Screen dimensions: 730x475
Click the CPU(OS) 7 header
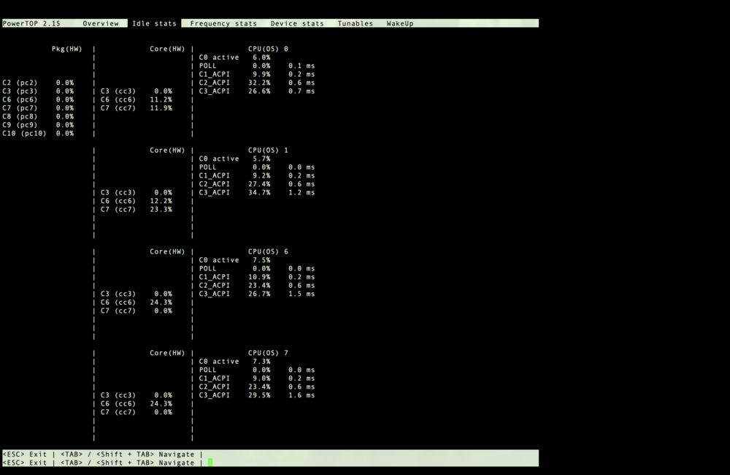(x=268, y=353)
